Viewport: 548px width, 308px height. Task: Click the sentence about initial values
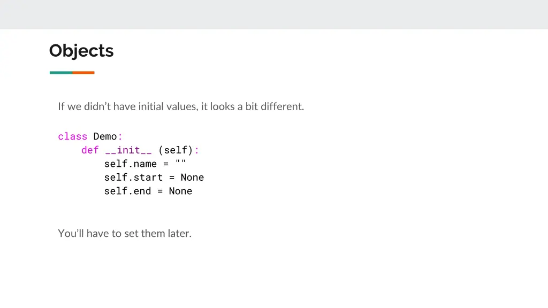click(181, 106)
